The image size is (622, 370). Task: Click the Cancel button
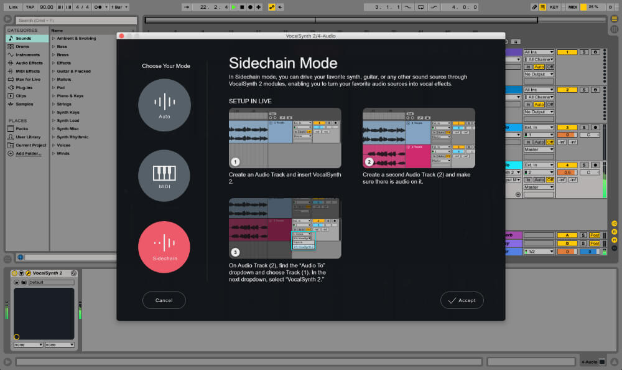[x=164, y=300]
